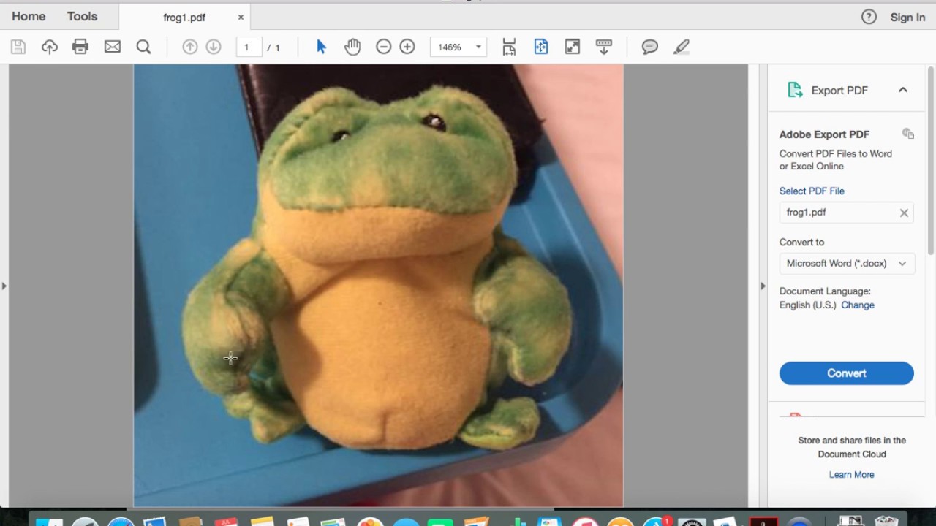Click the 'Adobe Export PDF' heading text

click(x=824, y=134)
